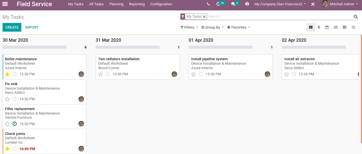Click progress bar of 31 Mar 2020 column
362x154 pixels.
click(x=128, y=47)
